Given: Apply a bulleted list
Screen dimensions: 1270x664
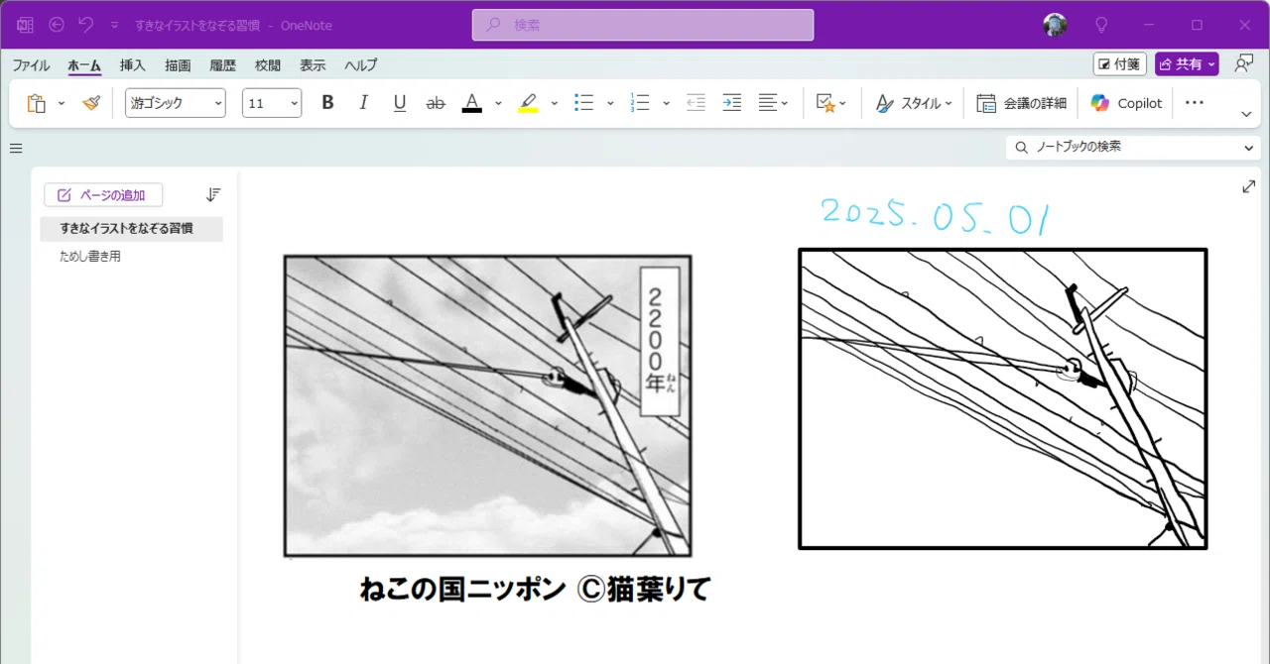Looking at the screenshot, I should click(x=584, y=103).
